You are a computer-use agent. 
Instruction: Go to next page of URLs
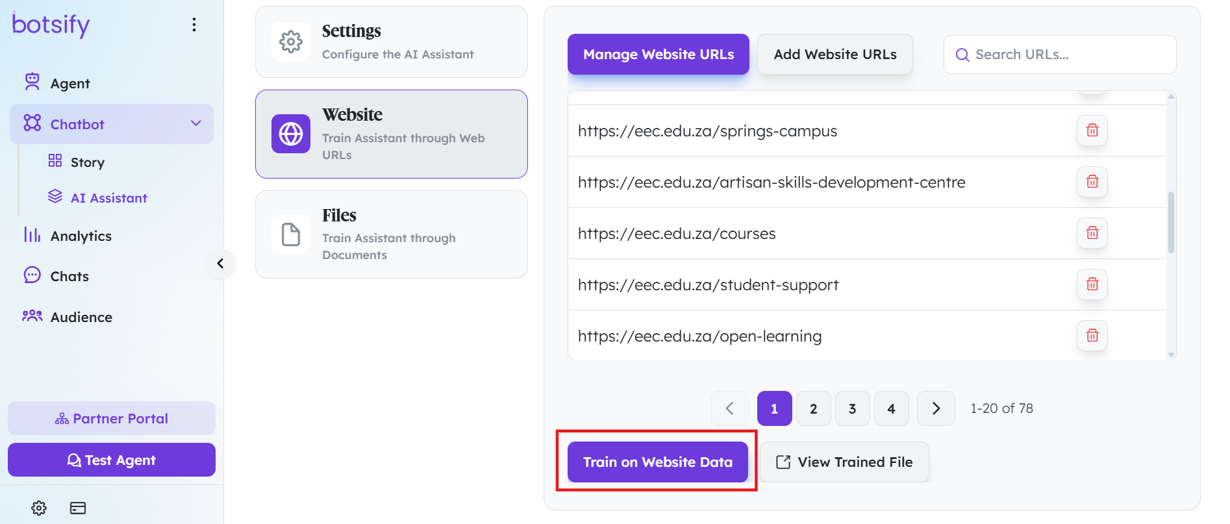click(936, 408)
